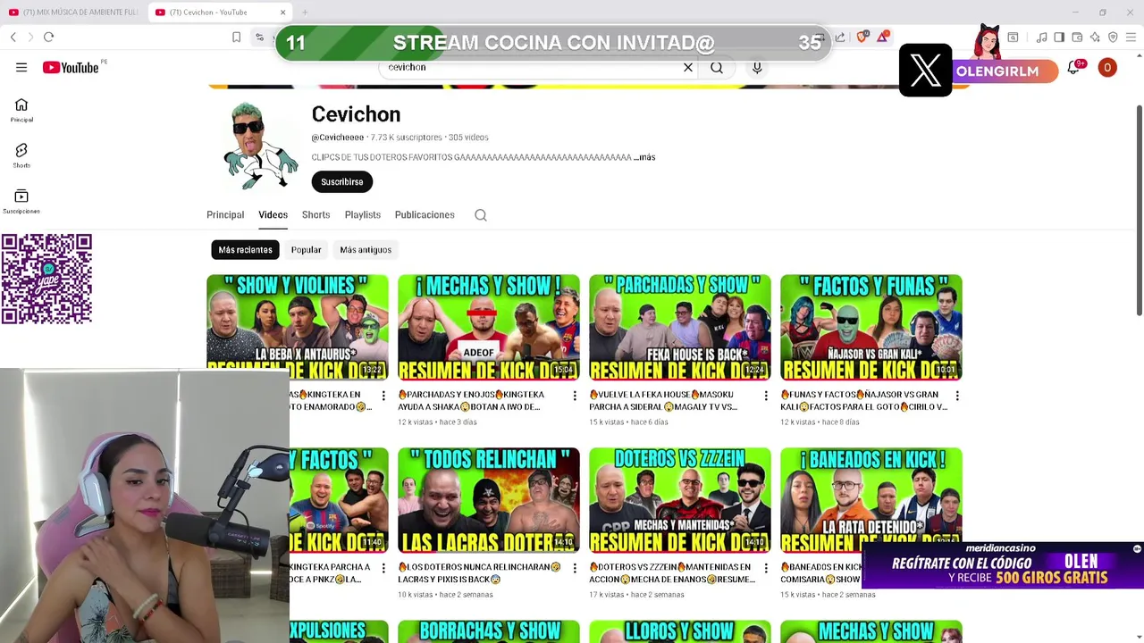Viewport: 1144px width, 643px height.
Task: Open the tab search icon in toolbar
Action: tap(1013, 37)
